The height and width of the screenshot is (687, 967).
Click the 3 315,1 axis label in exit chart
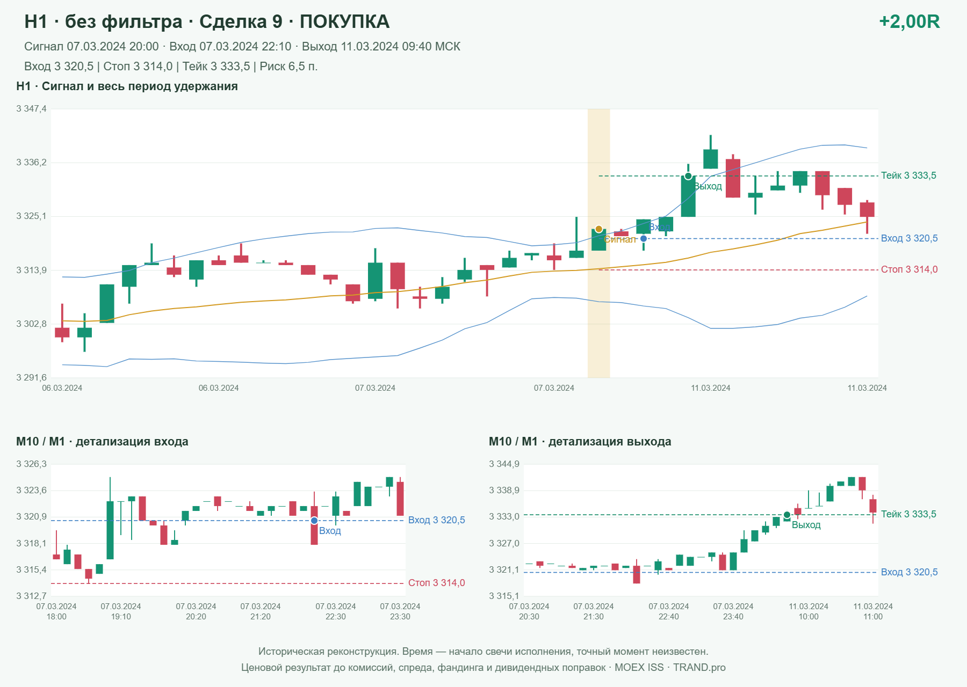click(x=504, y=596)
